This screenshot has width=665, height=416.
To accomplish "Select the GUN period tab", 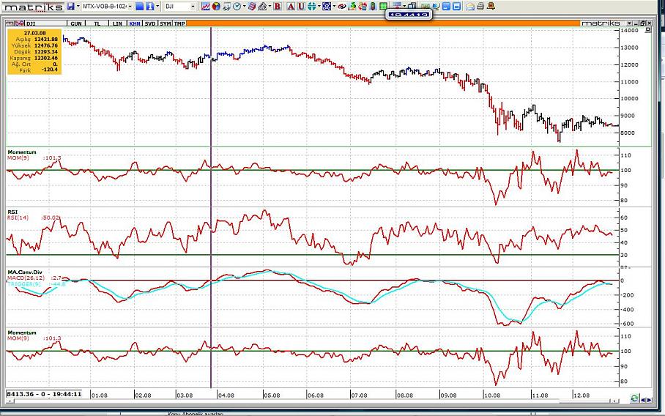I will [75, 23].
